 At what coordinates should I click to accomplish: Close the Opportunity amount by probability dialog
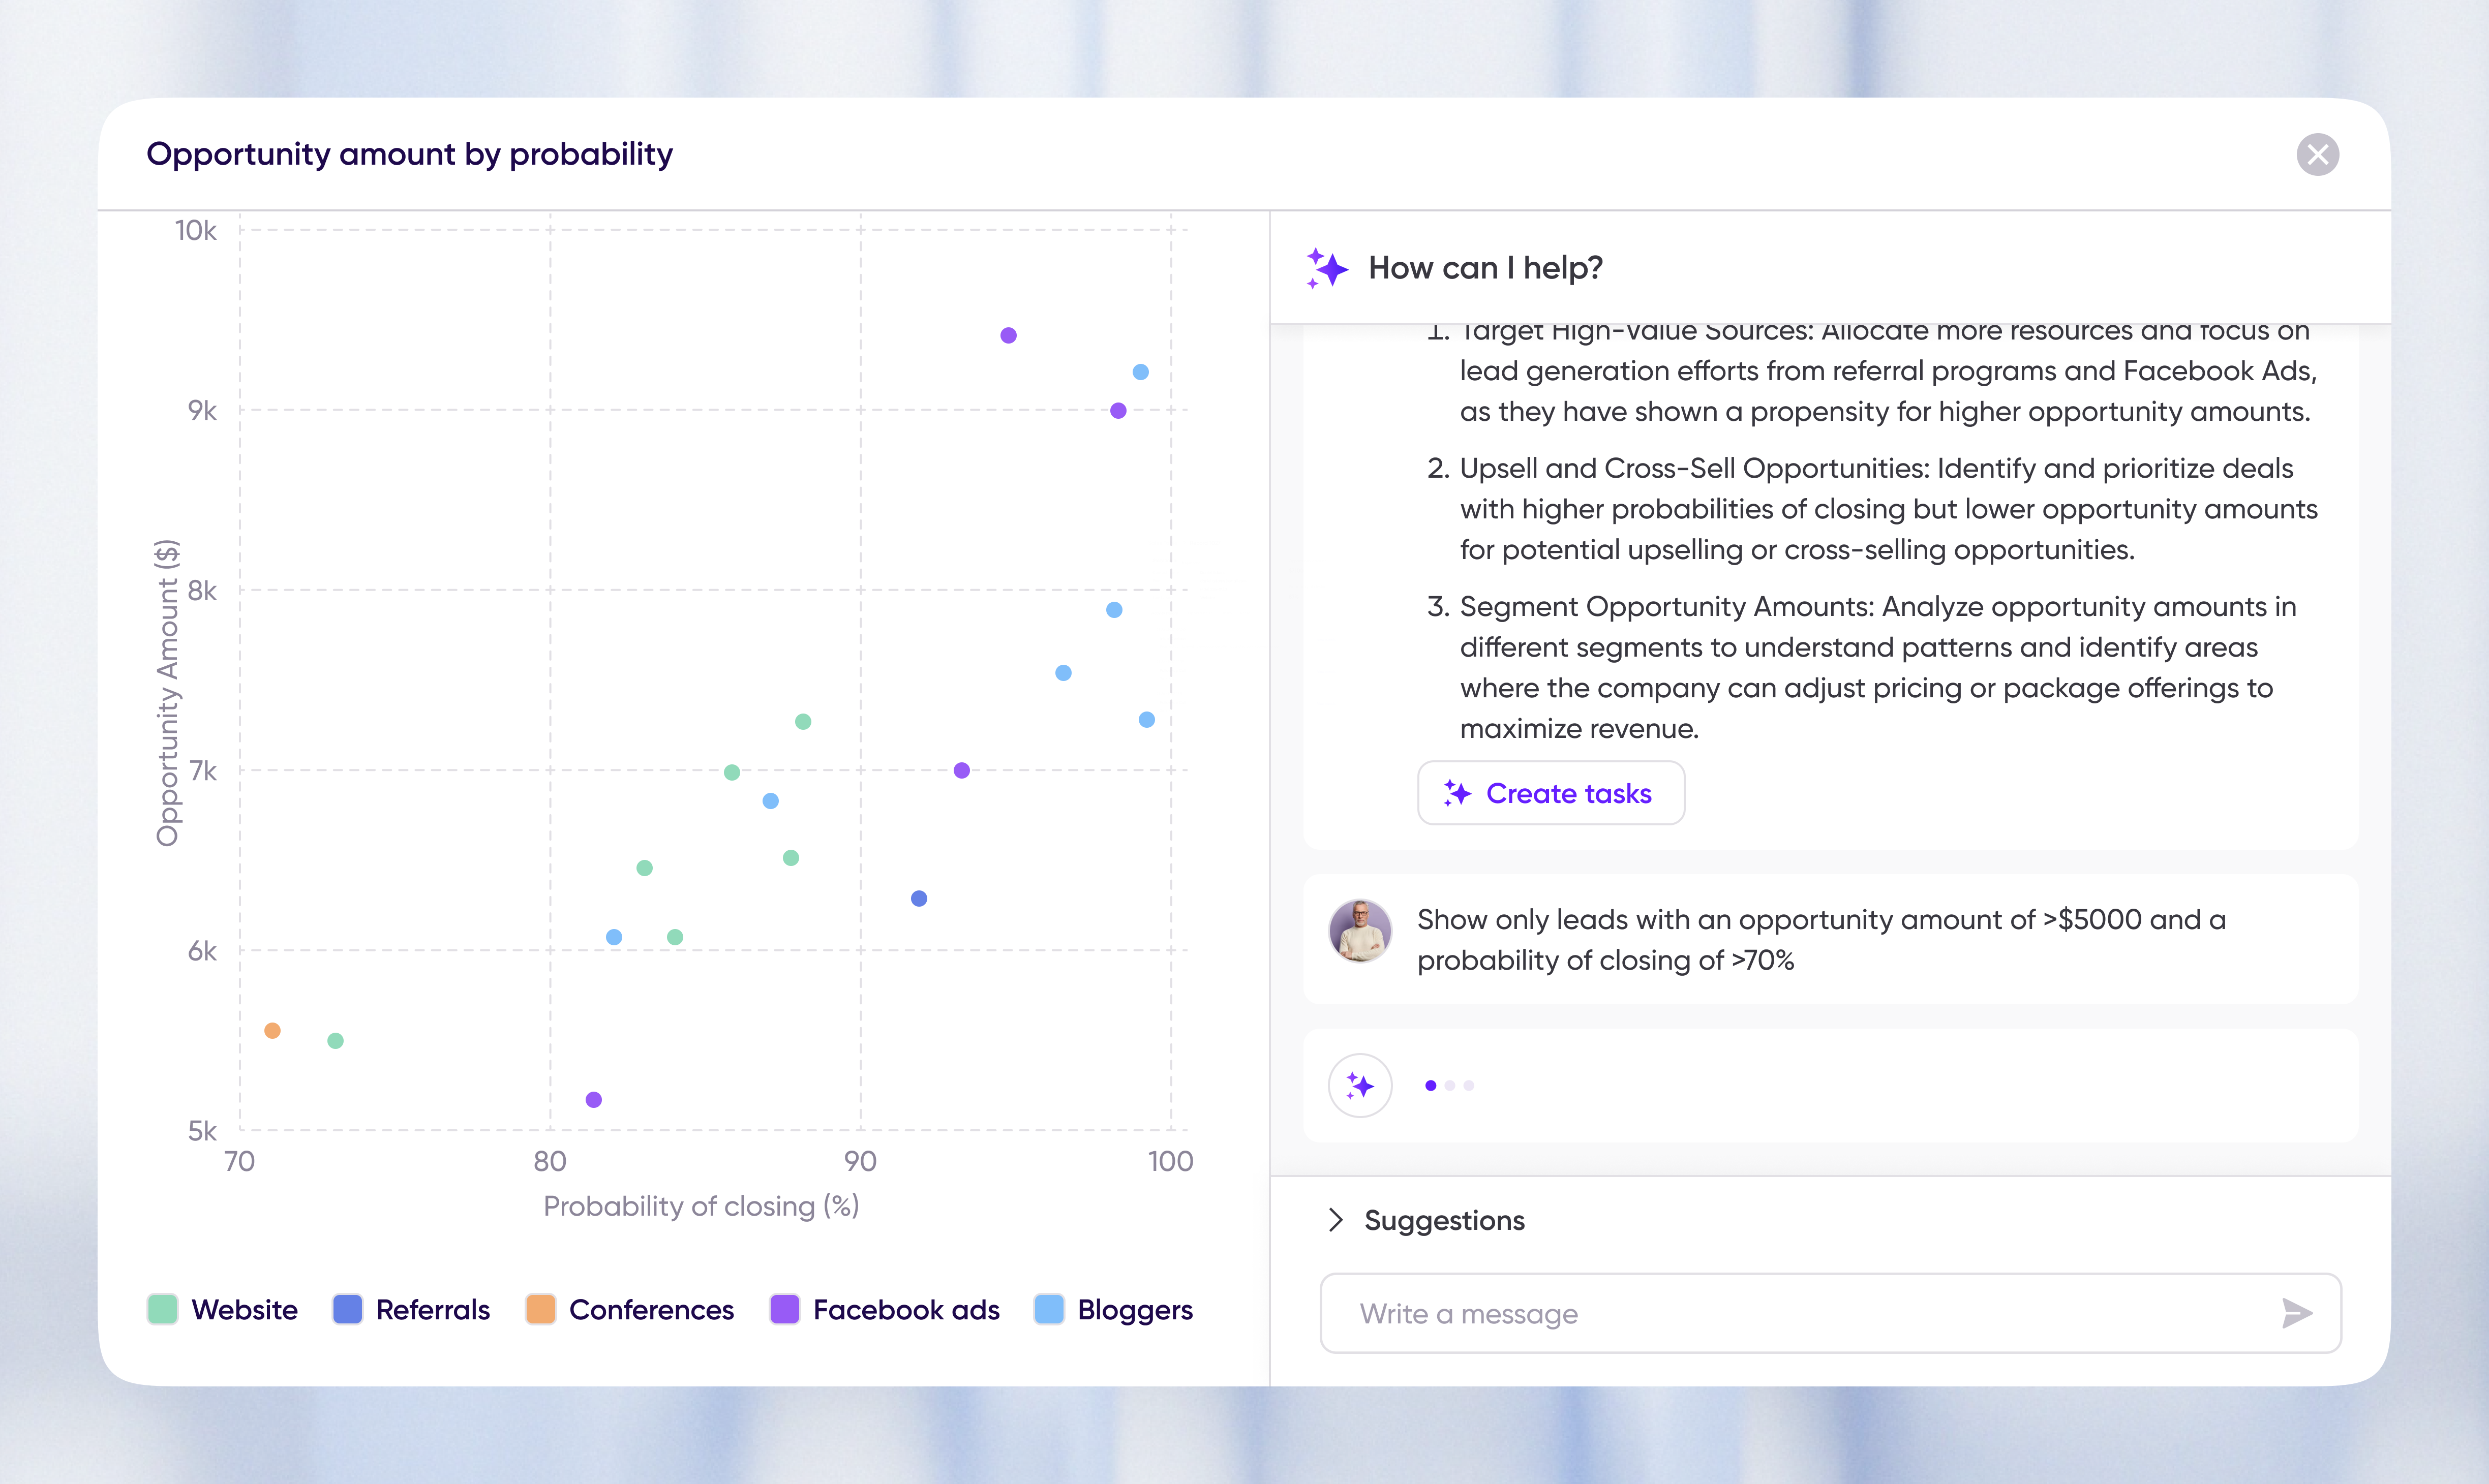pyautogui.click(x=2318, y=154)
